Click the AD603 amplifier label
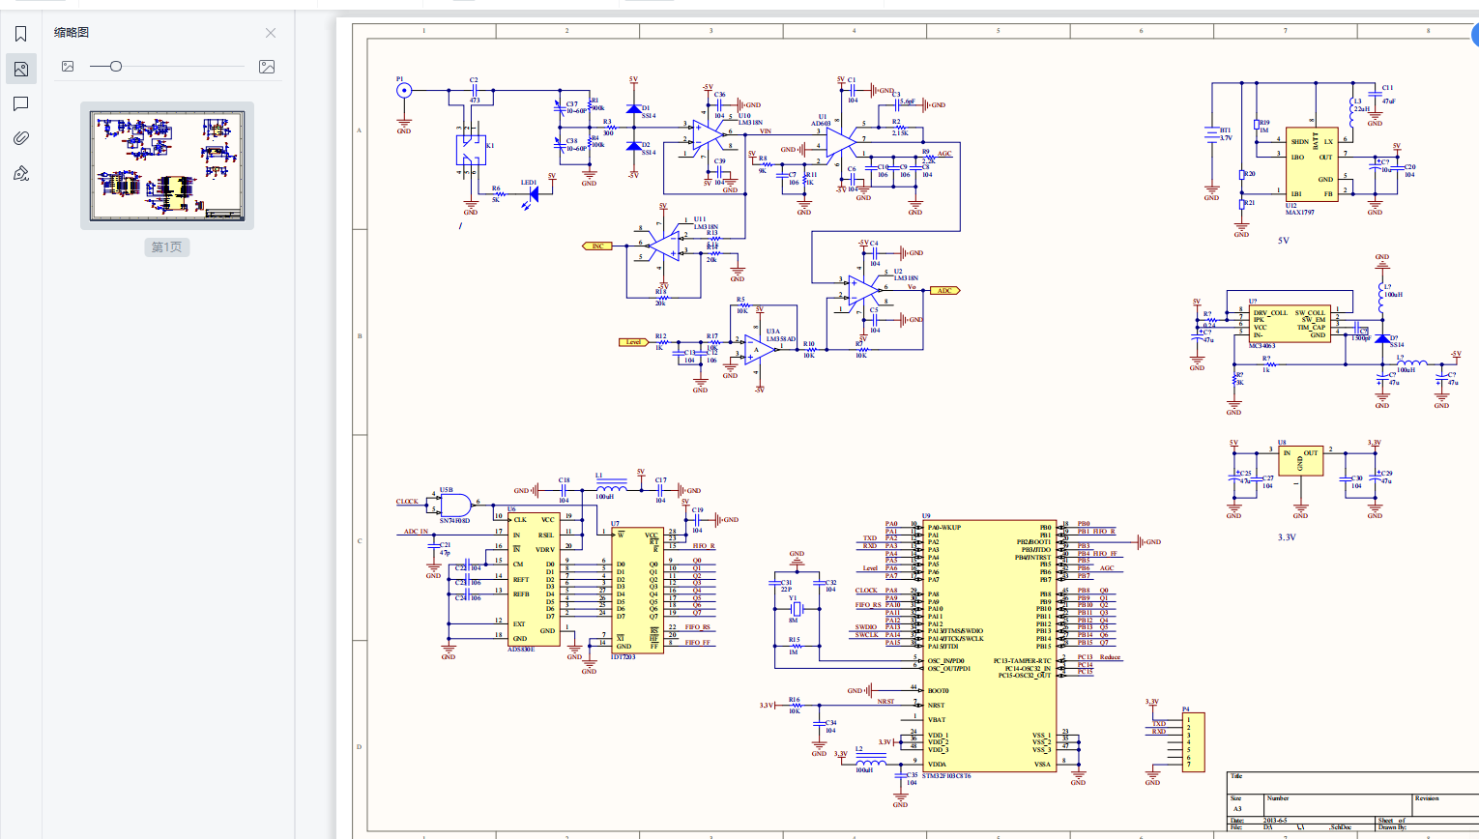This screenshot has width=1479, height=839. tap(821, 124)
